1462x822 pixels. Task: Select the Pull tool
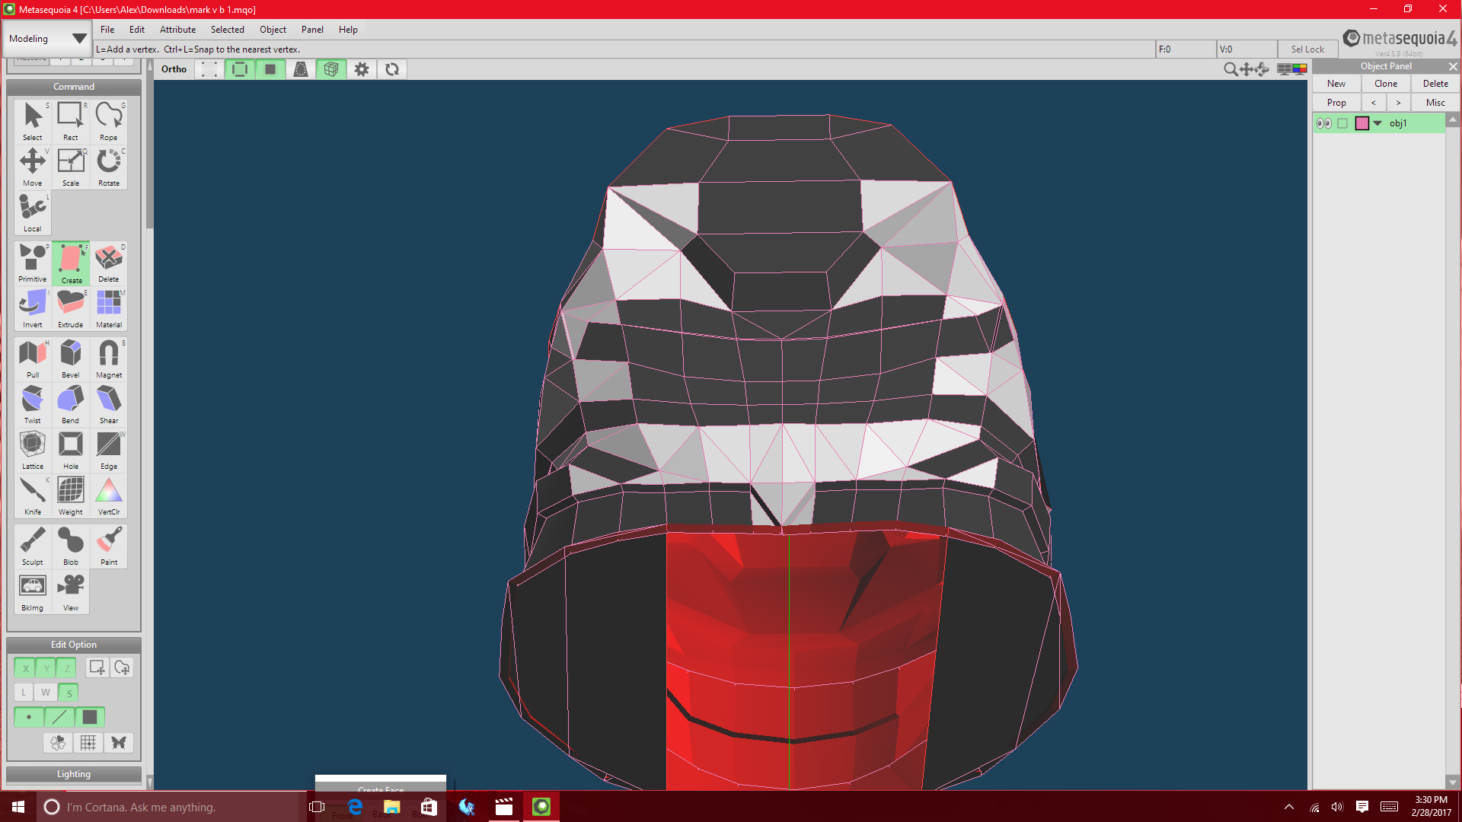(x=33, y=358)
